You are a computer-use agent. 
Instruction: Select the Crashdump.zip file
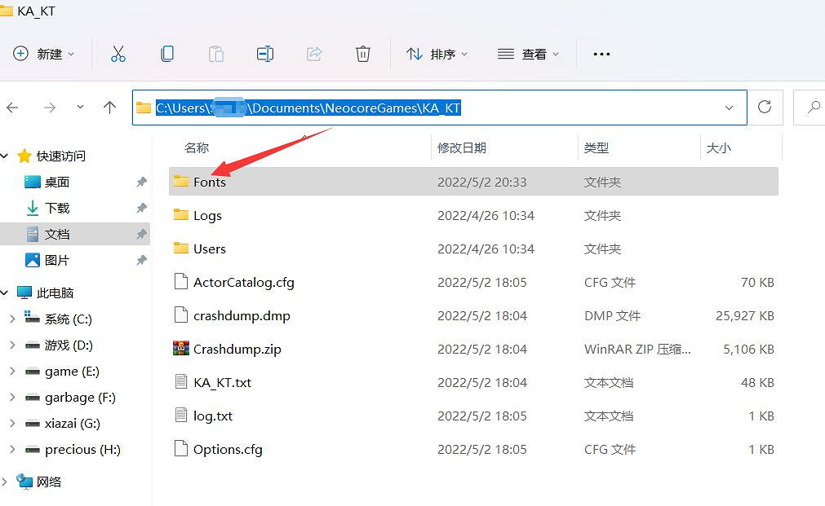pyautogui.click(x=237, y=350)
